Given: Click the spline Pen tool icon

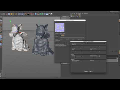Looking at the screenshot, I should [x=38, y=14].
